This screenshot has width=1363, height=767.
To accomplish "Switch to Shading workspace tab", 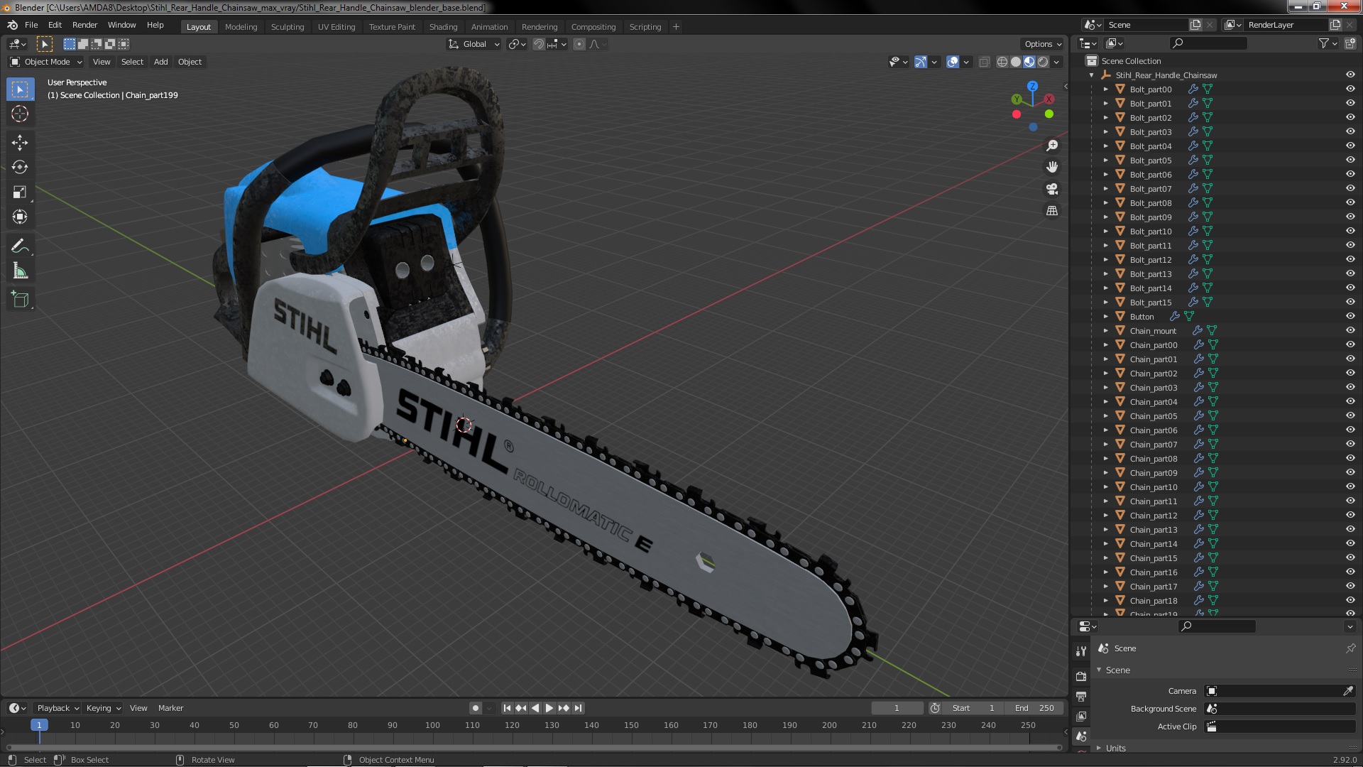I will pyautogui.click(x=443, y=27).
